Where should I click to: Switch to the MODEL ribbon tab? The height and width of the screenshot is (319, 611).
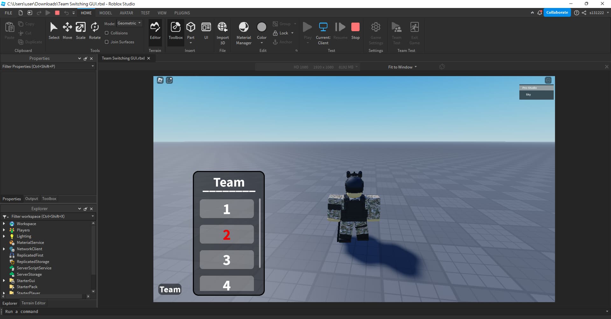coord(106,13)
